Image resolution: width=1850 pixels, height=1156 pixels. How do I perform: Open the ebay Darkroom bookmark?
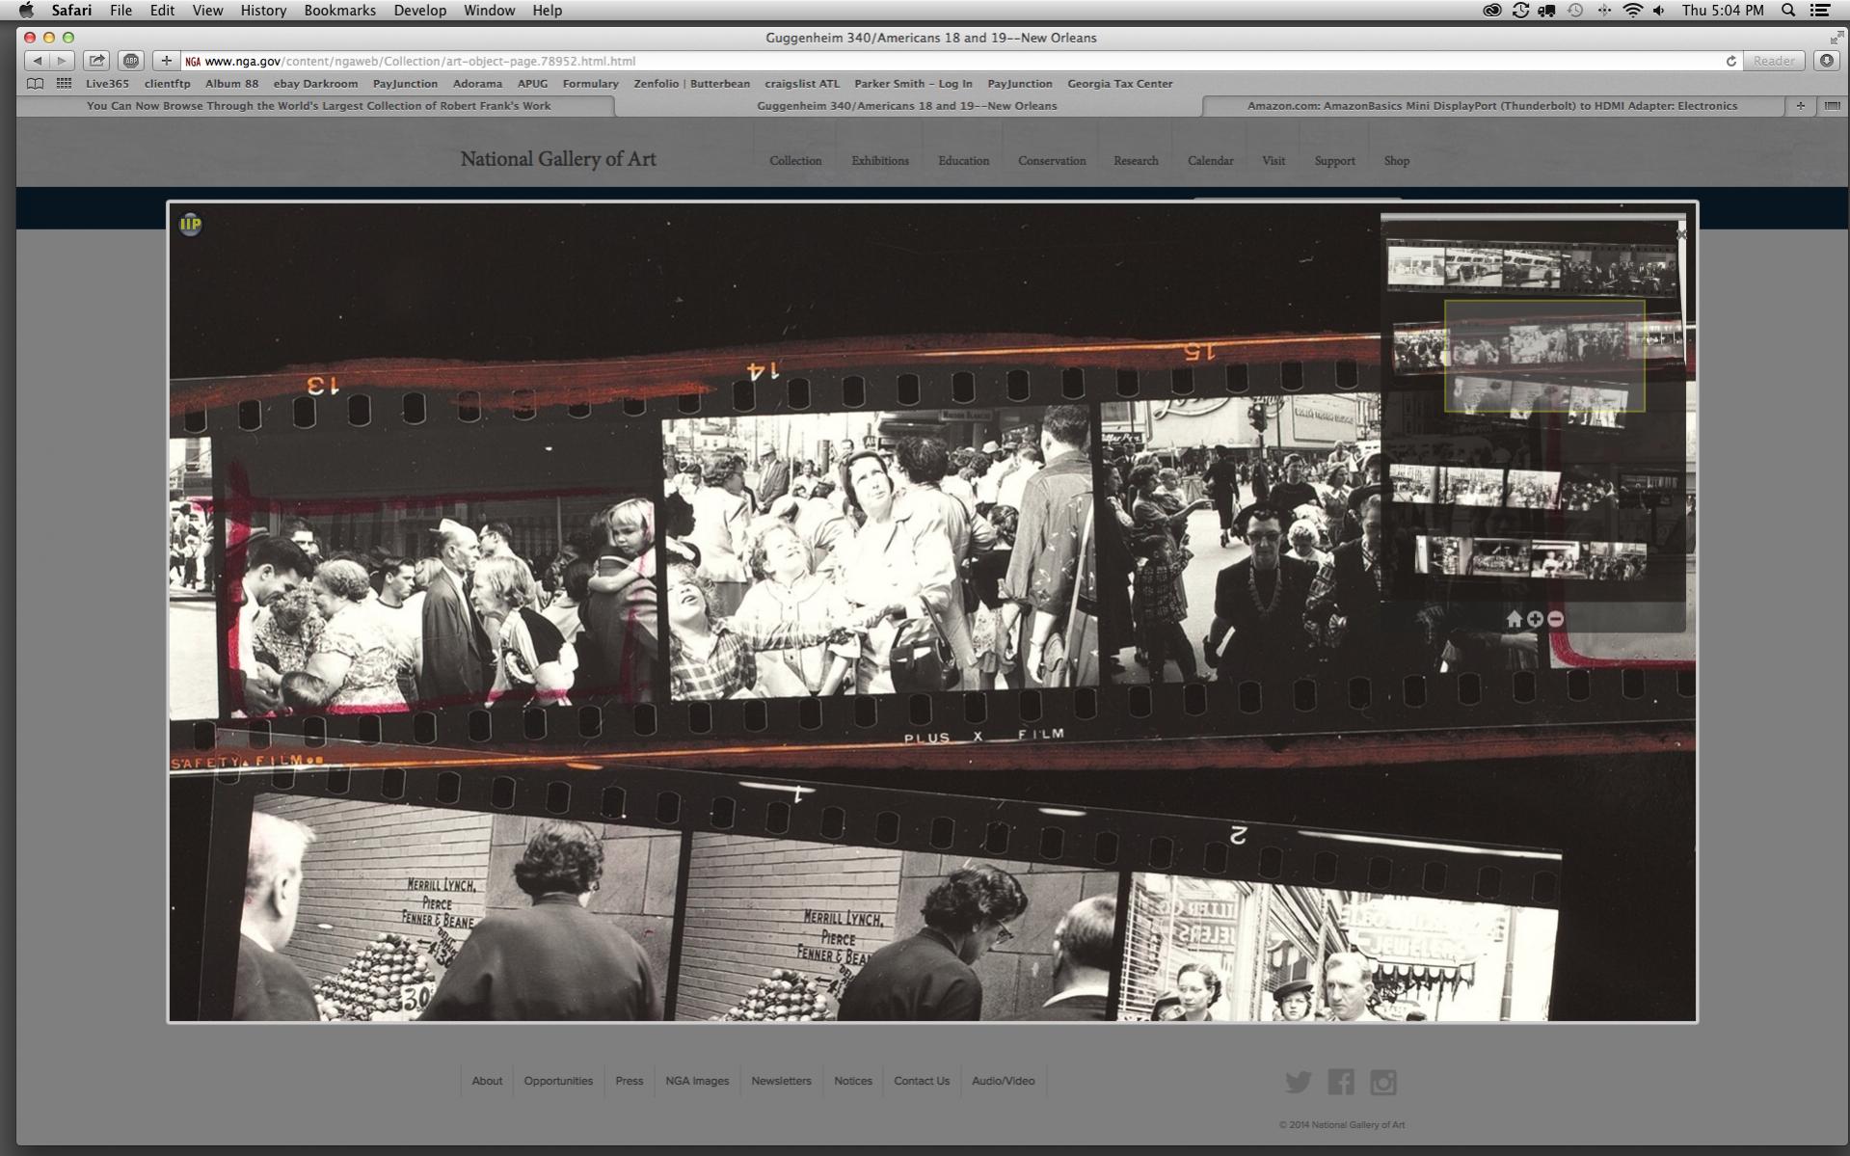point(315,84)
